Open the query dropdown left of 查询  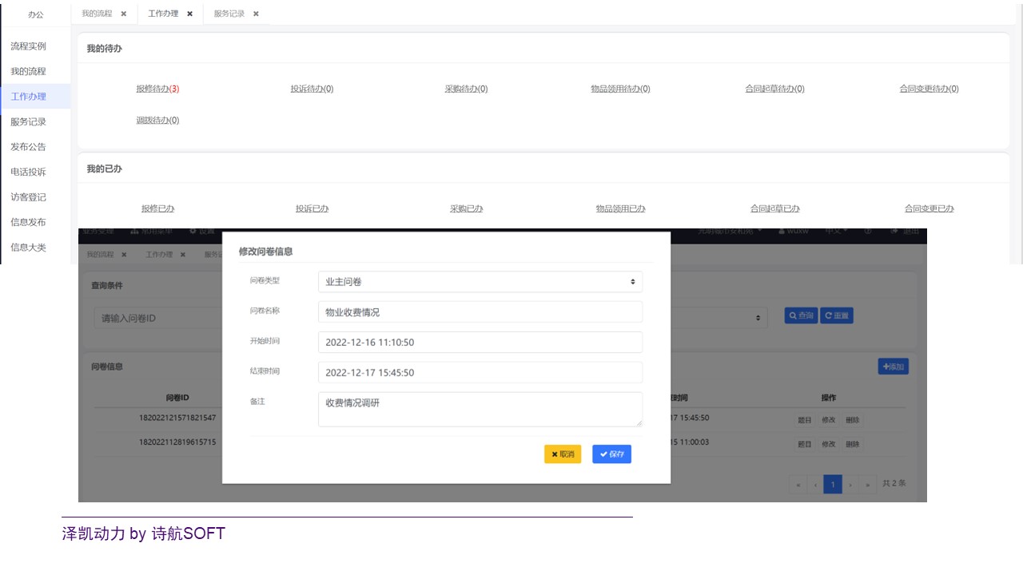(719, 317)
